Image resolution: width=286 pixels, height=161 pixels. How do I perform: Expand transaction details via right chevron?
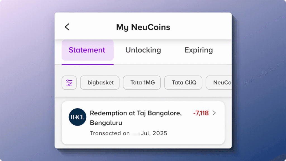(x=214, y=113)
